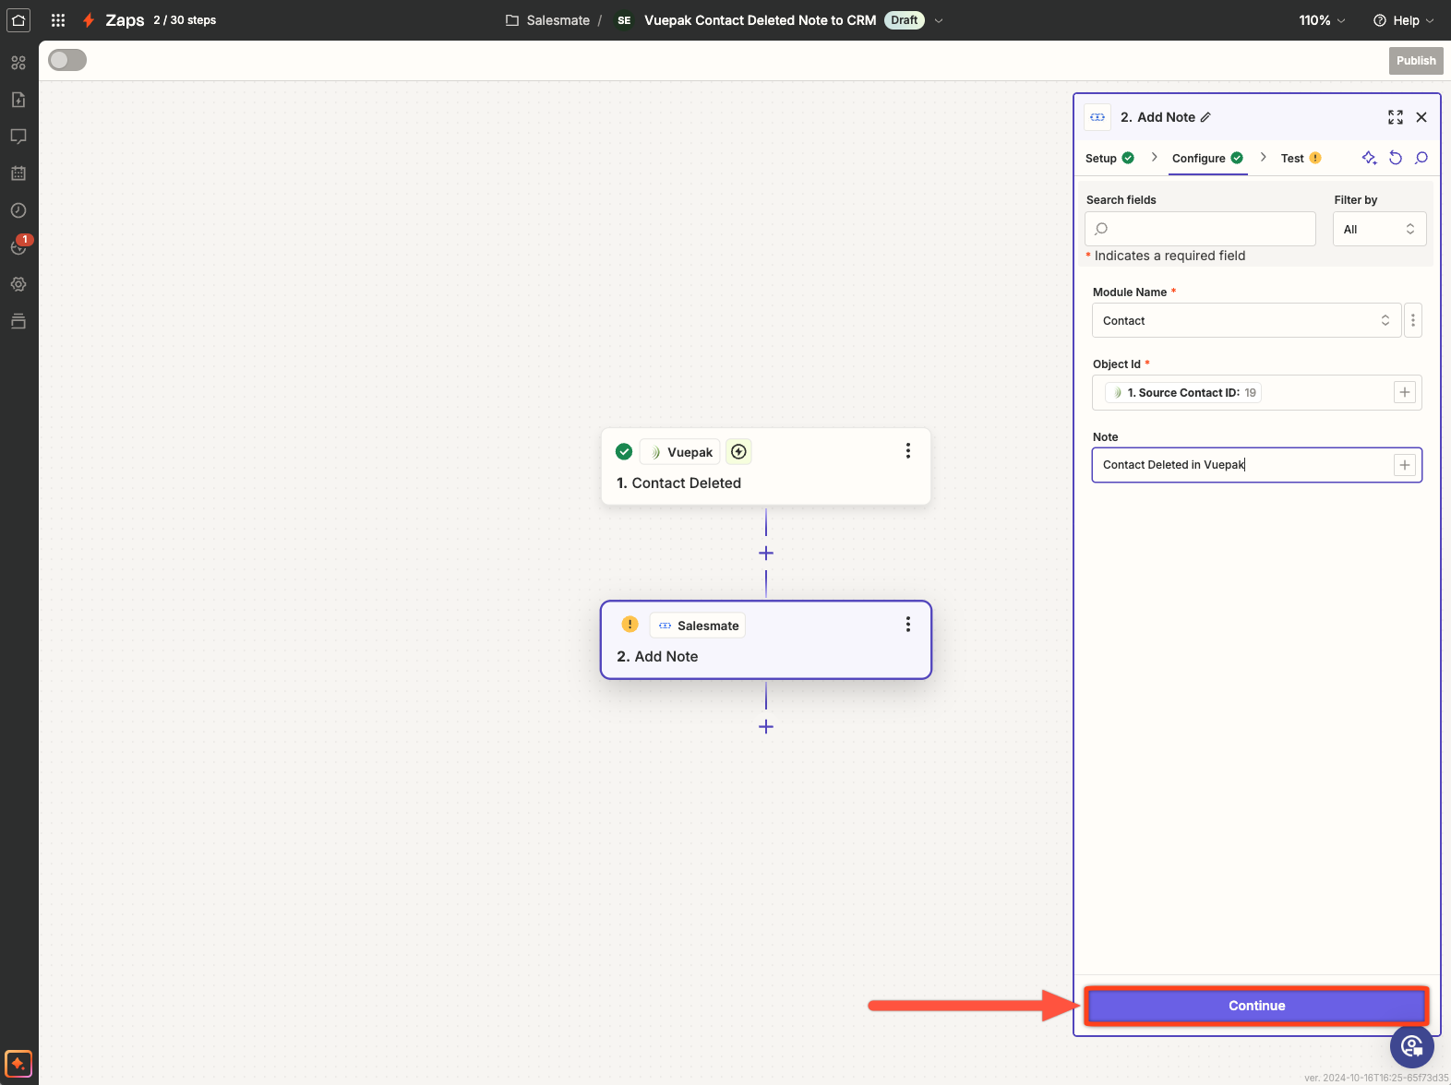Toggle the Zap on/off switch

pos(67,60)
